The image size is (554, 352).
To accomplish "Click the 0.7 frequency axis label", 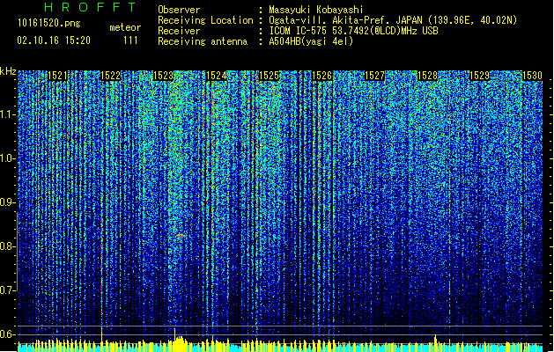I will pos(8,290).
